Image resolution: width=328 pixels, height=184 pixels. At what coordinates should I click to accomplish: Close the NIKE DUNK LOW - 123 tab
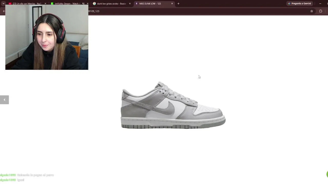point(172,4)
